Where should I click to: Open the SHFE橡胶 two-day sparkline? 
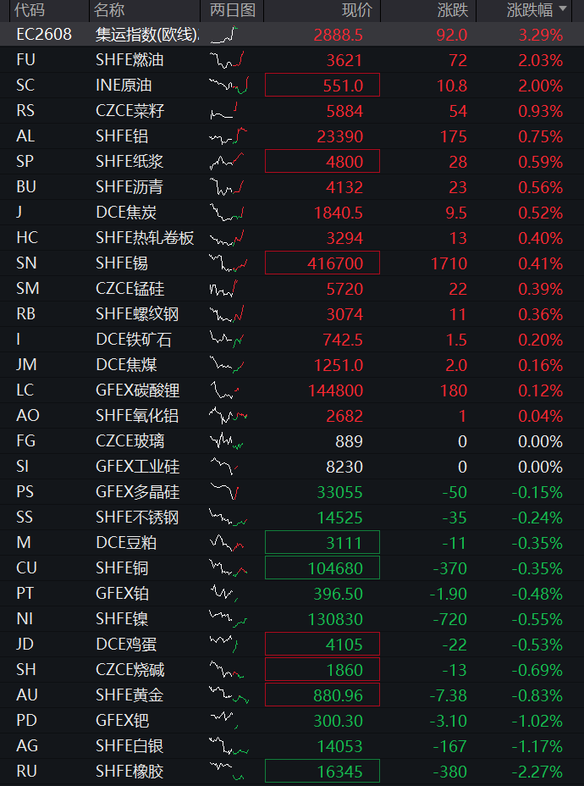tap(226, 771)
